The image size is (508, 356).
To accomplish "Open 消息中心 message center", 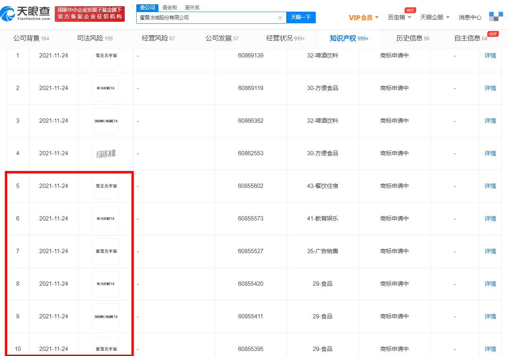I will pos(470,17).
